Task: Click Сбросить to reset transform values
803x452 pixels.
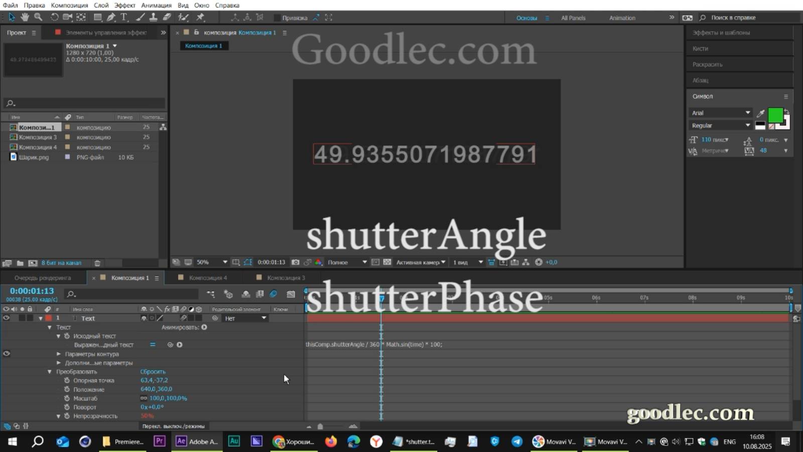Action: tap(153, 372)
